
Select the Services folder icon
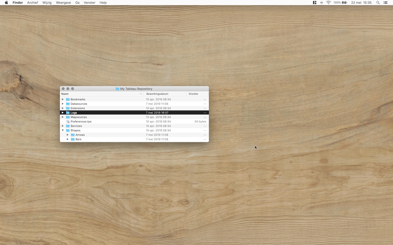pyautogui.click(x=68, y=126)
